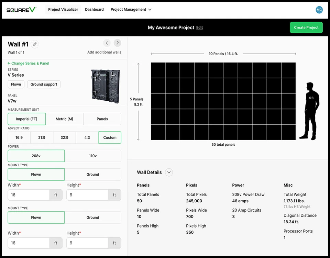Switch to Project Visualizer tab

point(63,10)
